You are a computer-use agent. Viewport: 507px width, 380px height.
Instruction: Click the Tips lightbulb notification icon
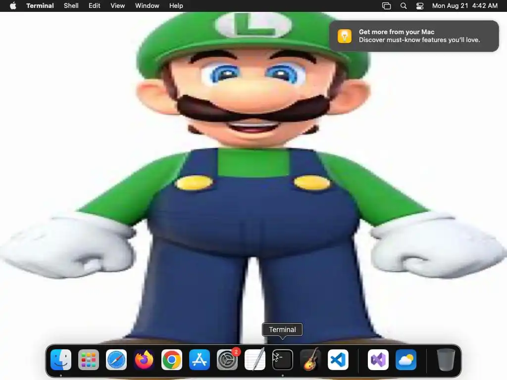pos(345,36)
